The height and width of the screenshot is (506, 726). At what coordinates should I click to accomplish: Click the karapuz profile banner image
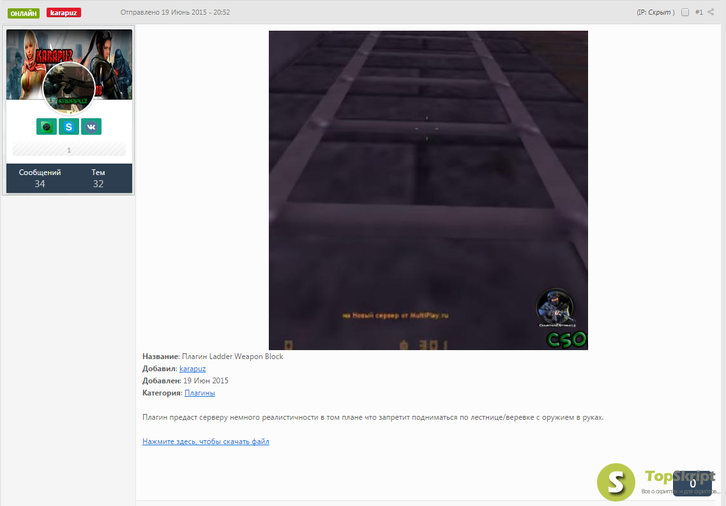tap(69, 65)
